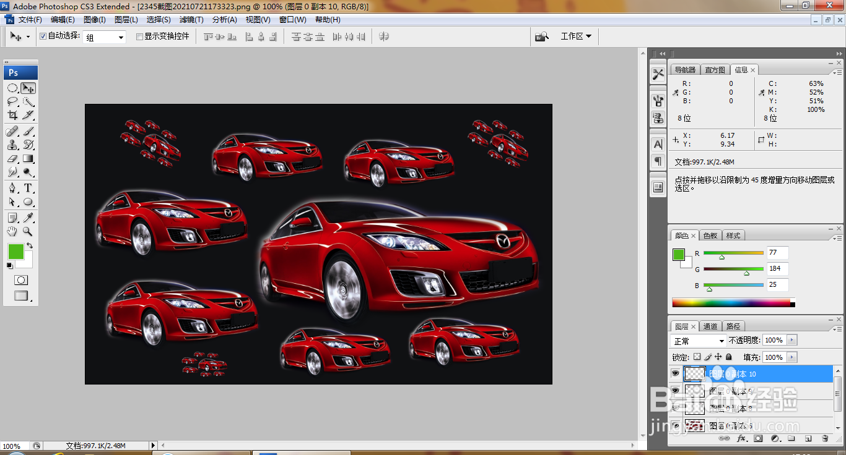Select the Dodge tool
The width and height of the screenshot is (846, 455).
pos(28,172)
